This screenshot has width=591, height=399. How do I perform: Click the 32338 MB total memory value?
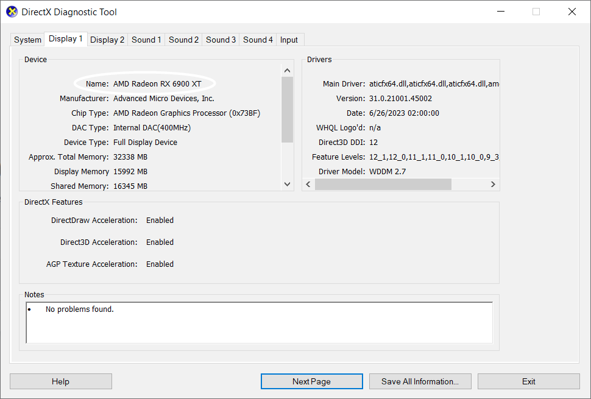[130, 157]
